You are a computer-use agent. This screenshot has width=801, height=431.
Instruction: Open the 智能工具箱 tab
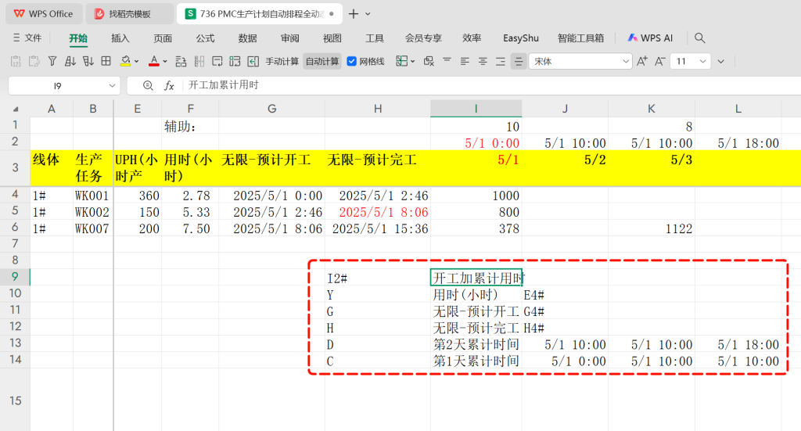(581, 38)
